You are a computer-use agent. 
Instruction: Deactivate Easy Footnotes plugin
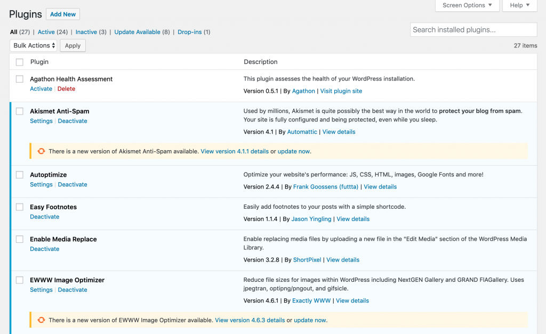45,217
